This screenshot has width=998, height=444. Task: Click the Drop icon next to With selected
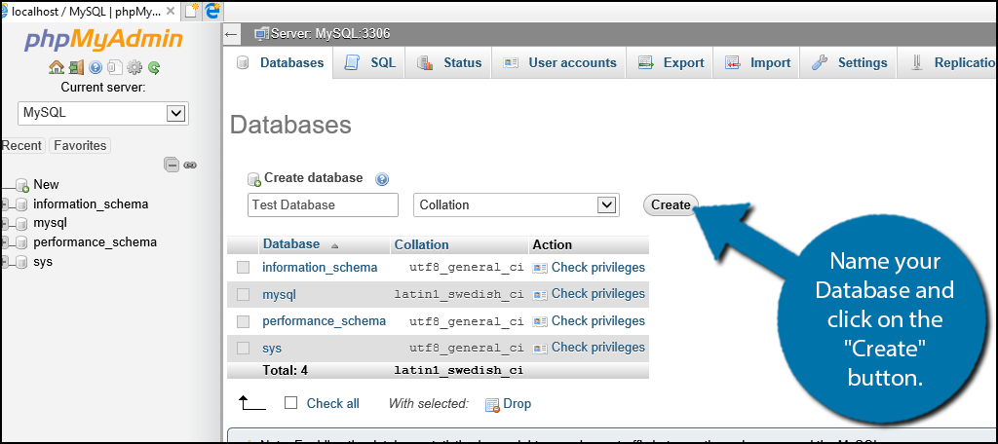point(492,405)
